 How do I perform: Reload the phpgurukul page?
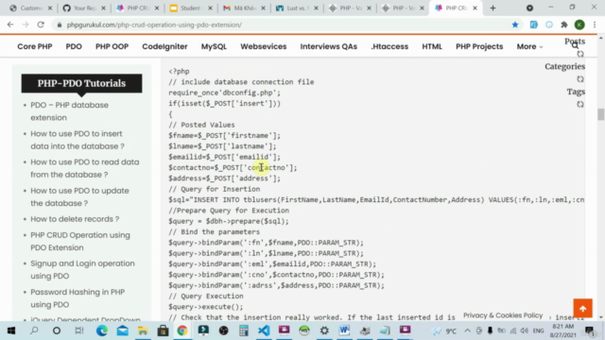[41, 25]
